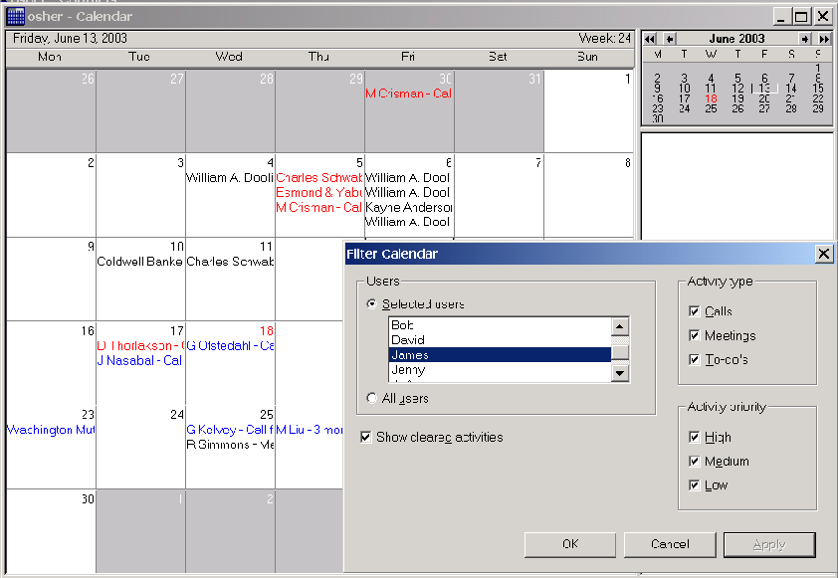Click the calendar app icon in title bar
The width and height of the screenshot is (838, 578).
pyautogui.click(x=16, y=16)
